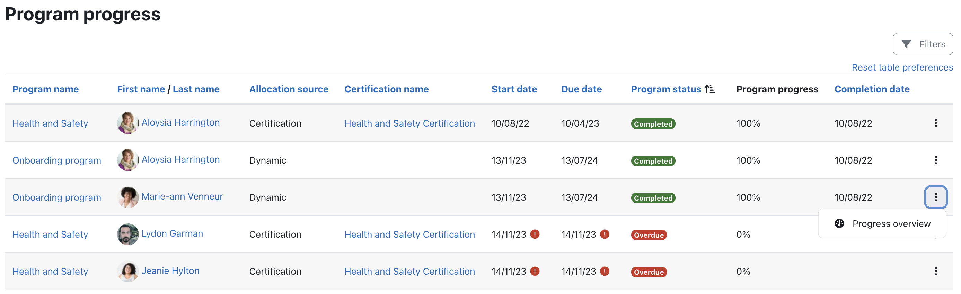The image size is (961, 294).
Task: Open actions menu for Aloysia's Onboarding program row
Action: pyautogui.click(x=935, y=160)
